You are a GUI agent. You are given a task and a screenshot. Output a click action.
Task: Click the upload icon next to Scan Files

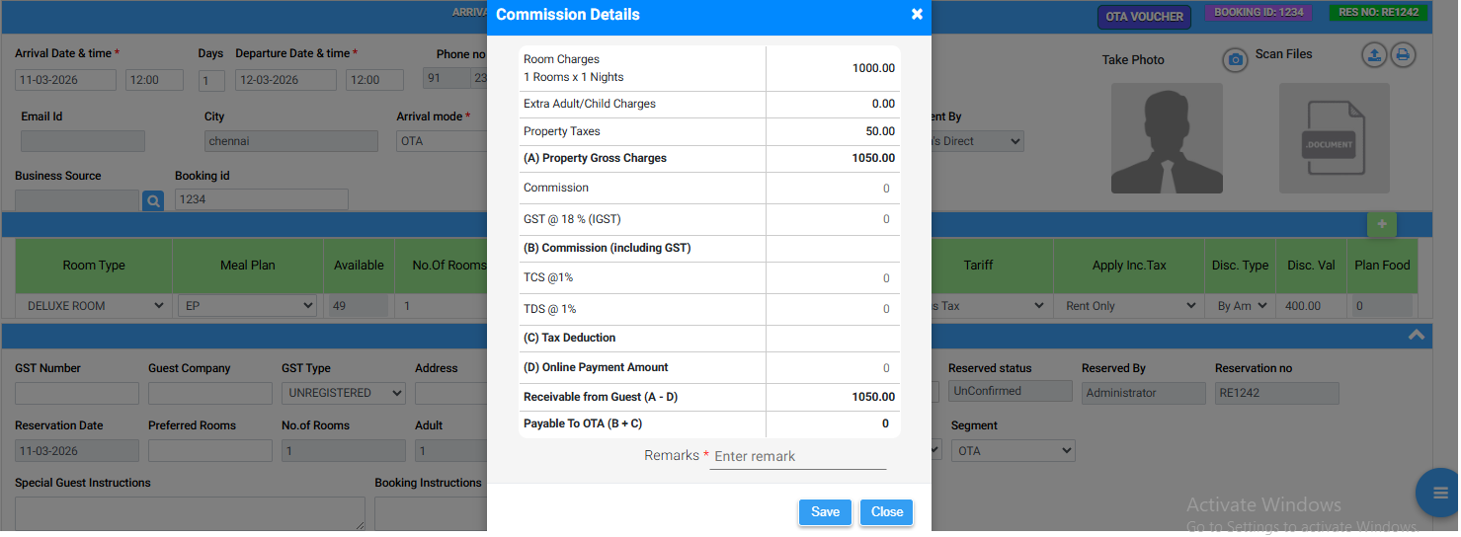click(x=1374, y=55)
